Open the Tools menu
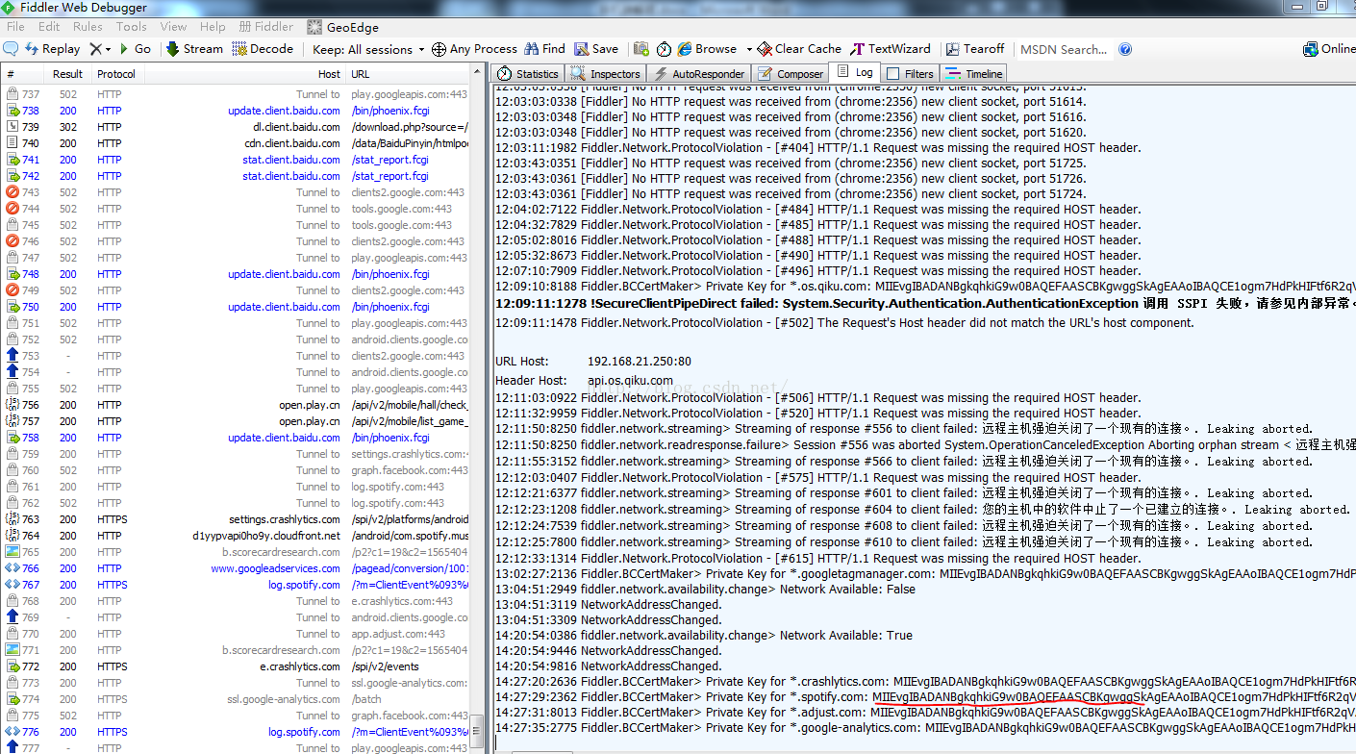Image resolution: width=1356 pixels, height=754 pixels. coord(132,27)
